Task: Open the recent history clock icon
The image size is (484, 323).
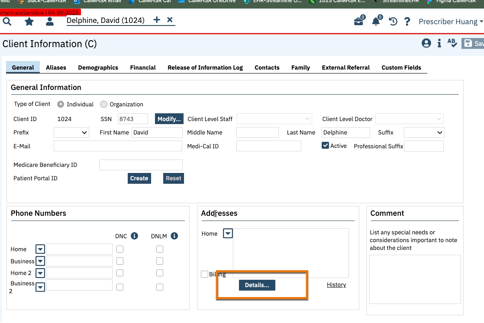Action: tap(393, 21)
